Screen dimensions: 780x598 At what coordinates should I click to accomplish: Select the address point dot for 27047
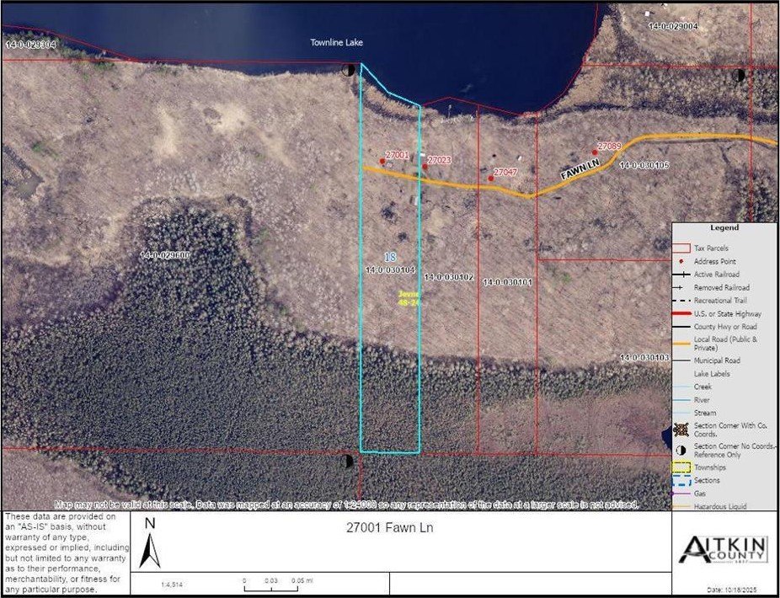491,179
